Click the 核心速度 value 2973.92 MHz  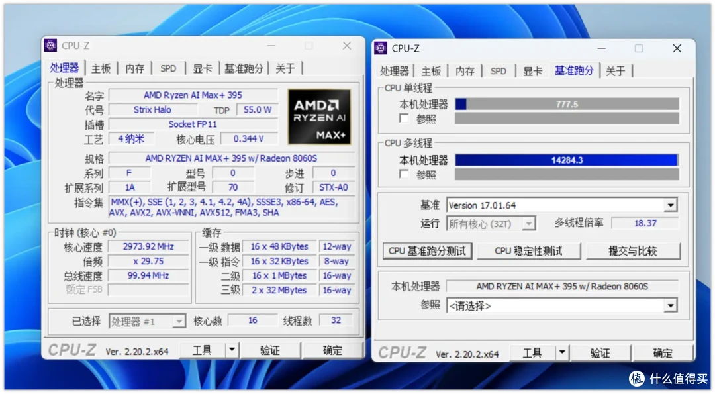click(148, 246)
